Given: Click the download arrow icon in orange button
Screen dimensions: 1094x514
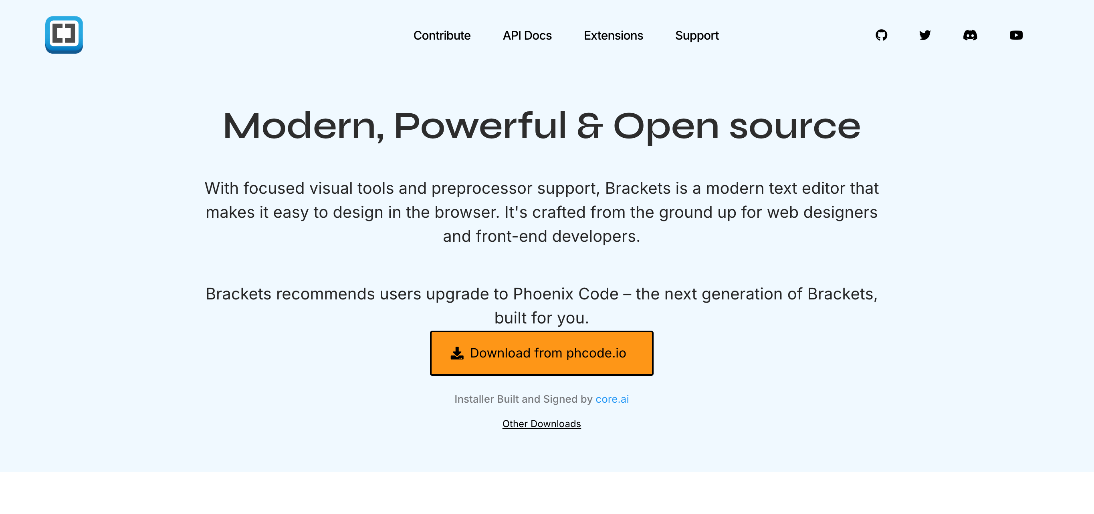Looking at the screenshot, I should [457, 353].
